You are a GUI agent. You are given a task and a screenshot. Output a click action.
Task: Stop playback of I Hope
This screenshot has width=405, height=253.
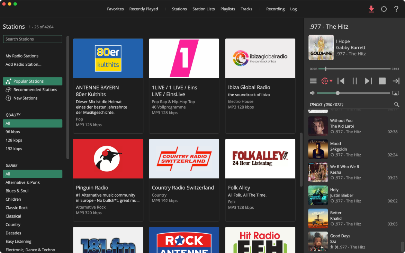382,81
